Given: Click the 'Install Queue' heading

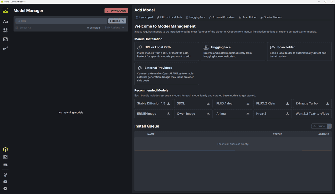Looking at the screenshot, I should tap(147, 126).
